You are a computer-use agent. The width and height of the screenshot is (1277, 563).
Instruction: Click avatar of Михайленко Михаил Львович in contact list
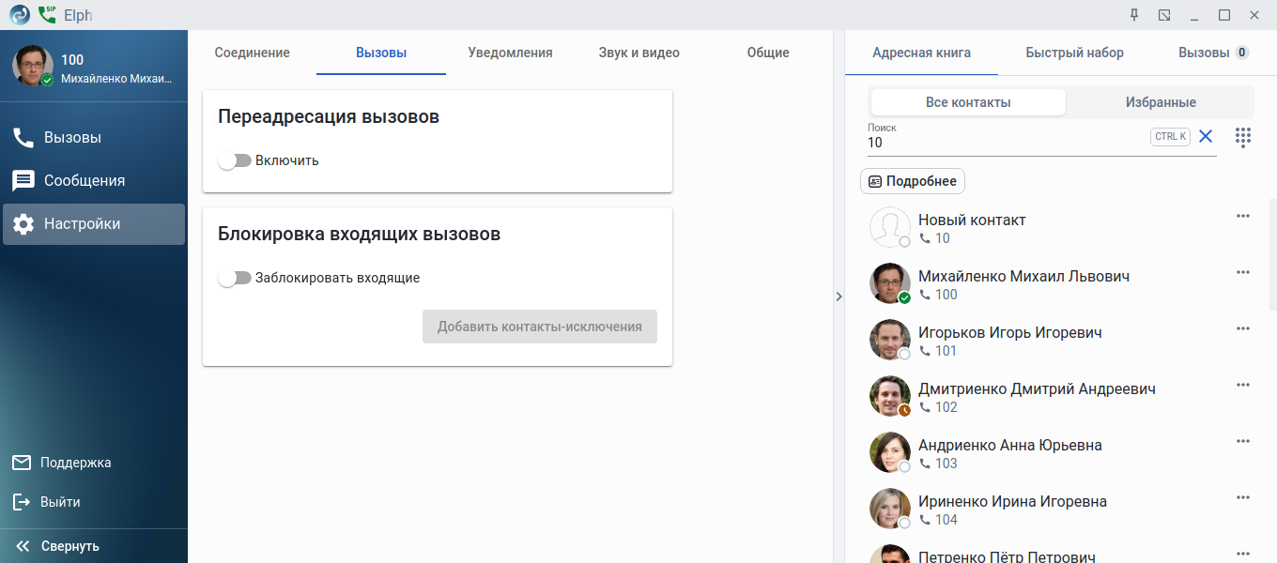[890, 283]
